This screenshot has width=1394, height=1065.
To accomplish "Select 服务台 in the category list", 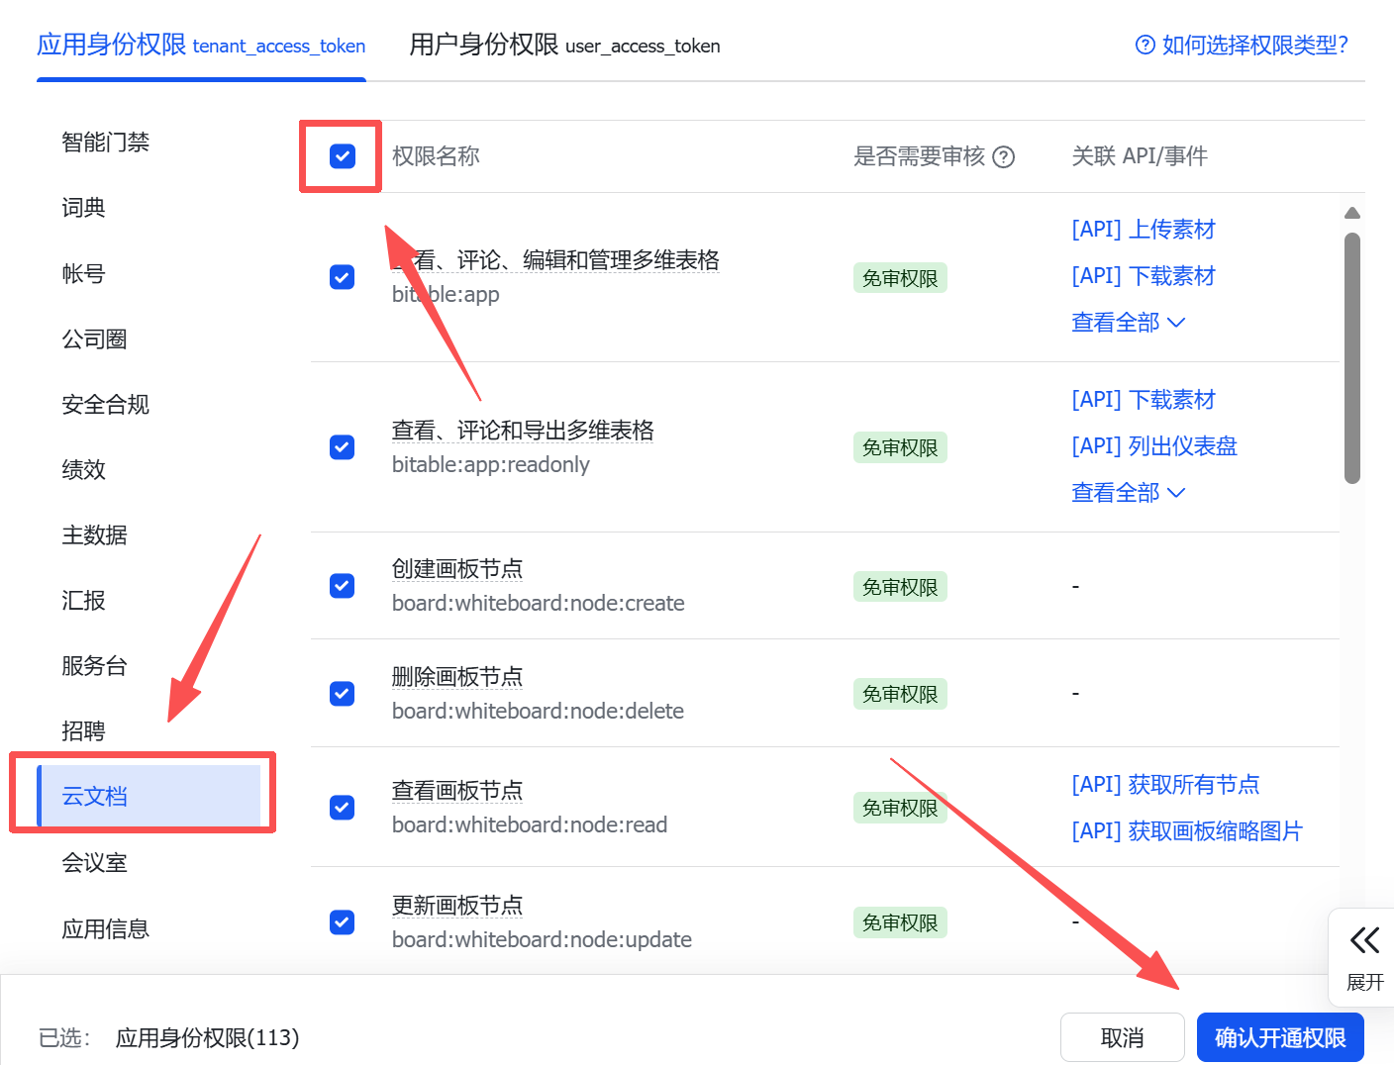I will tap(94, 665).
